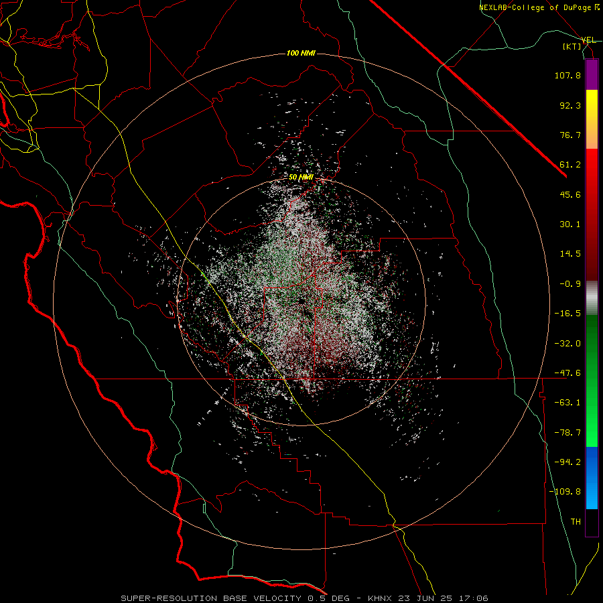603x603 pixels.
Task: Select the 92.3 velocity scale value
Action: (570, 105)
